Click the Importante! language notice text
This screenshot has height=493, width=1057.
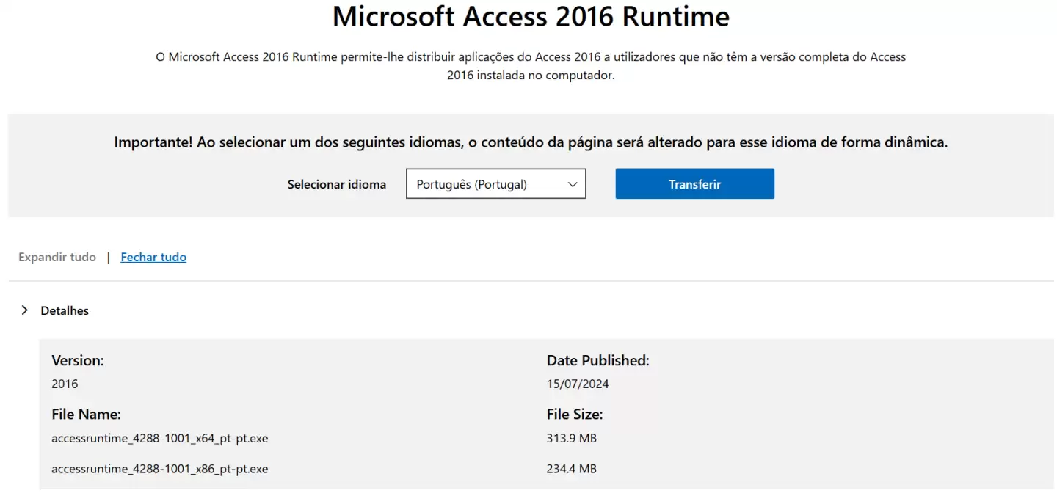click(531, 142)
